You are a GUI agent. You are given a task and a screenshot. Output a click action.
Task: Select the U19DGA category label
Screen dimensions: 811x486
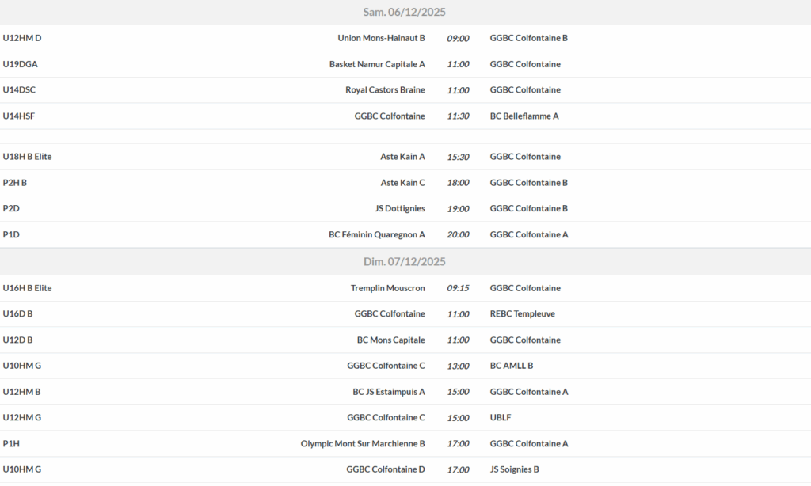click(21, 64)
